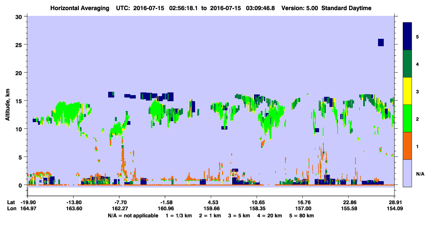
Task: Click the altitude tick label '25'
Action: pyautogui.click(x=19, y=45)
